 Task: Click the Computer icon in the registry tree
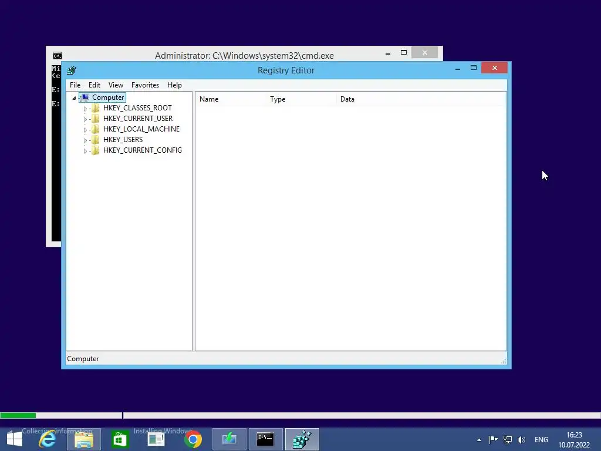pyautogui.click(x=85, y=97)
